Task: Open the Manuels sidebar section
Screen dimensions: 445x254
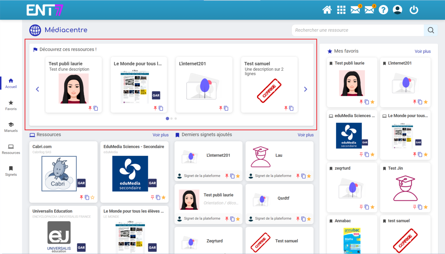Action: click(11, 127)
